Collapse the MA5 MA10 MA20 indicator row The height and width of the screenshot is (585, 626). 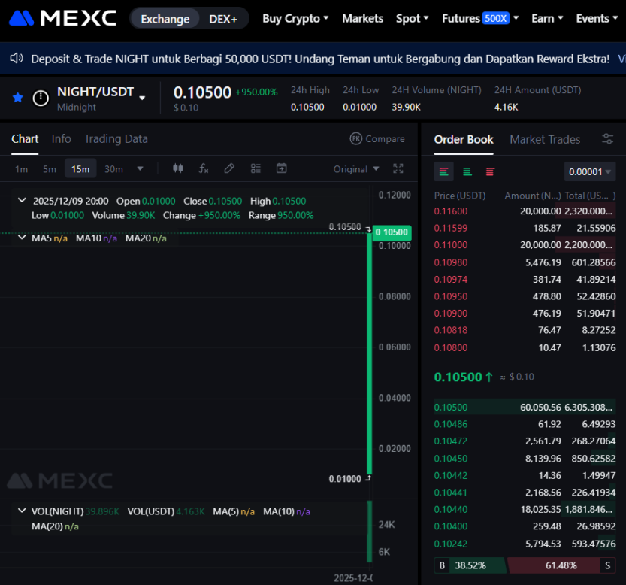tap(22, 238)
